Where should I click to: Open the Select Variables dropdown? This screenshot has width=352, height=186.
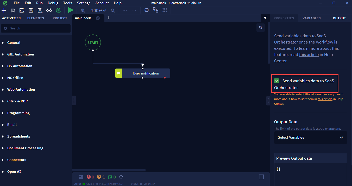pos(310,137)
